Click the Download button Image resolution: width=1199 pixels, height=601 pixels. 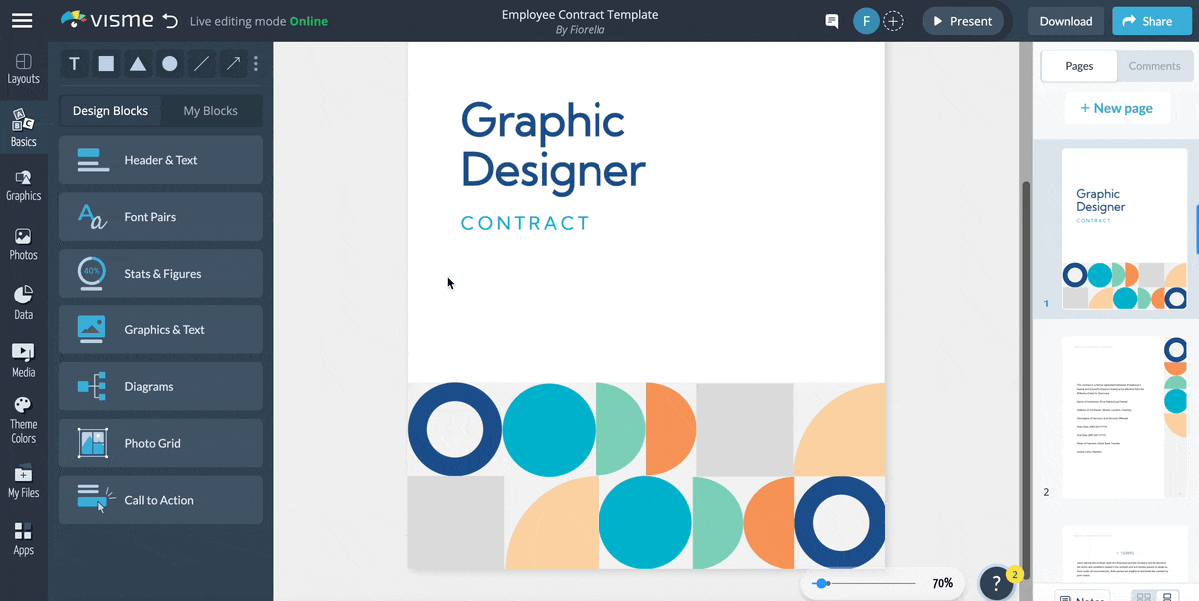[1065, 20]
